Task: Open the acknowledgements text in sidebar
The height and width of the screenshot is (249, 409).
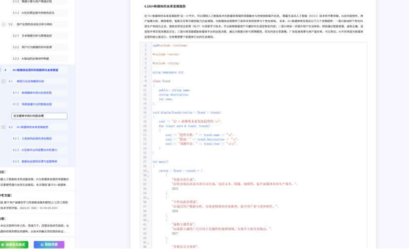Action: [x=34, y=229]
